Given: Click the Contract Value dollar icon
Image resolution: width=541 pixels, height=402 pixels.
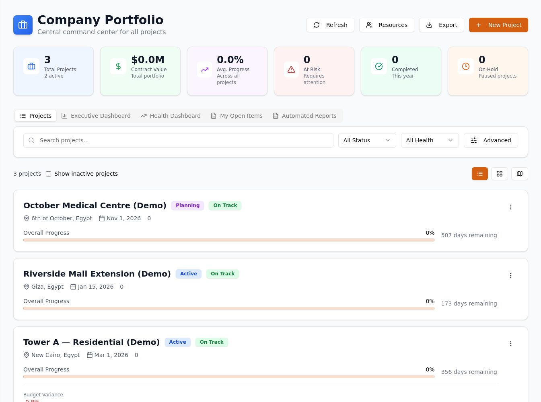Looking at the screenshot, I should [118, 66].
